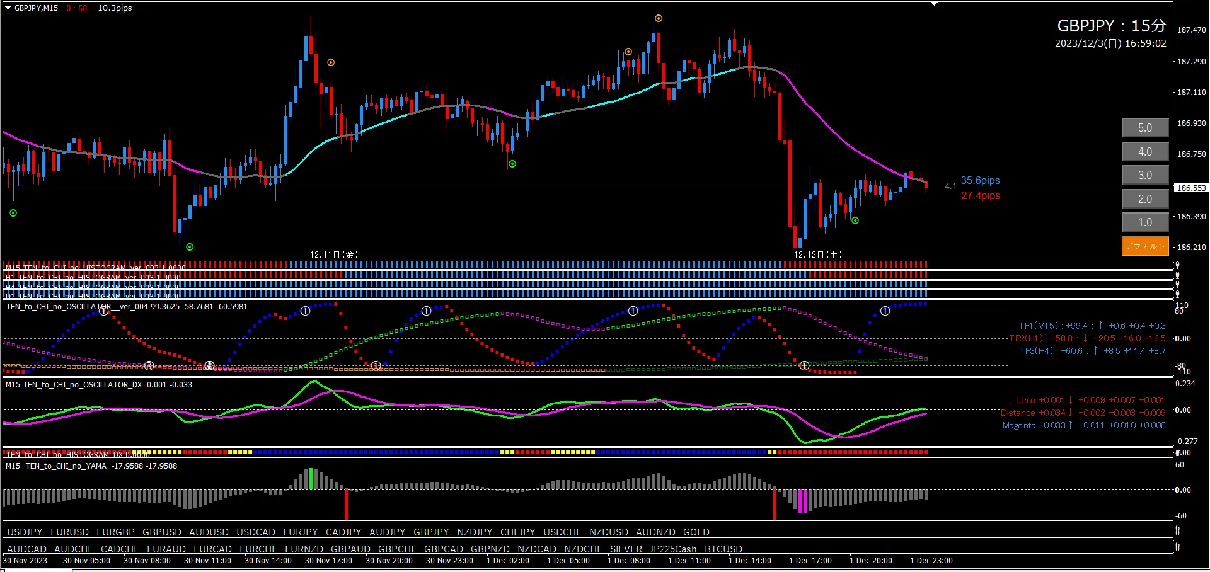
Task: Click the orange signal marker above the highest peak
Action: tap(659, 18)
